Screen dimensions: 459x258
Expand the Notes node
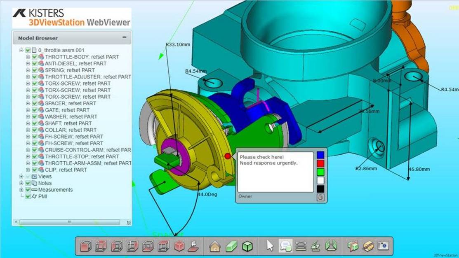point(21,183)
